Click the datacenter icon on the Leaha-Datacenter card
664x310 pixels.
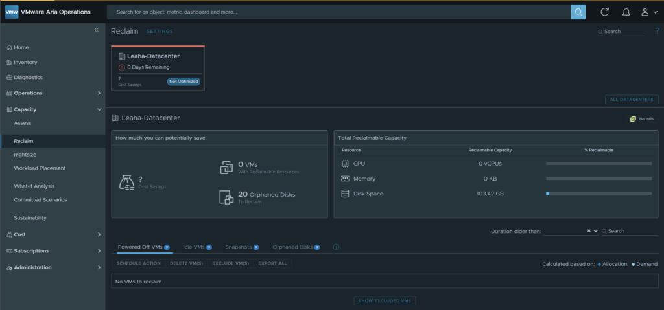click(122, 56)
